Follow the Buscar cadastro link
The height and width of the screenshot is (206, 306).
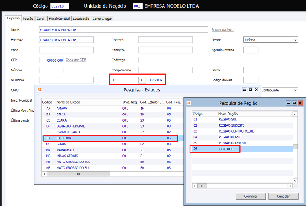pyautogui.click(x=223, y=30)
